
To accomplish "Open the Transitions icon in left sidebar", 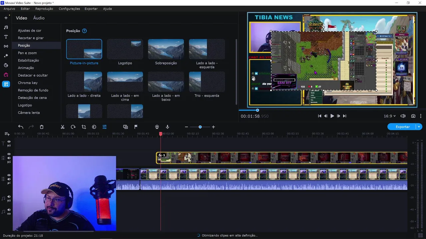I will click(6, 46).
